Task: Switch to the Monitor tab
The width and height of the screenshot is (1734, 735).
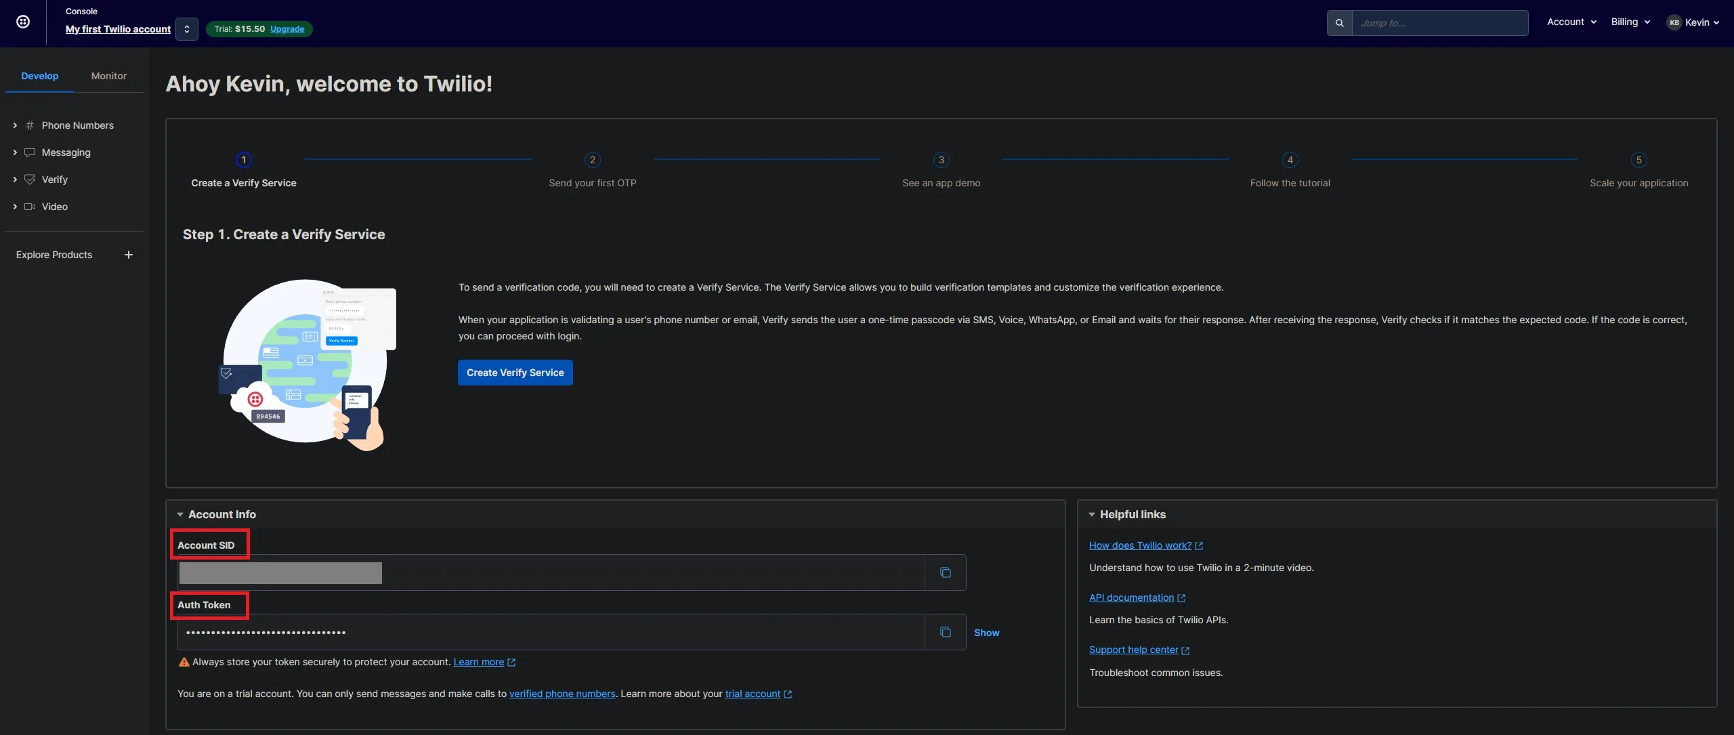Action: point(108,75)
